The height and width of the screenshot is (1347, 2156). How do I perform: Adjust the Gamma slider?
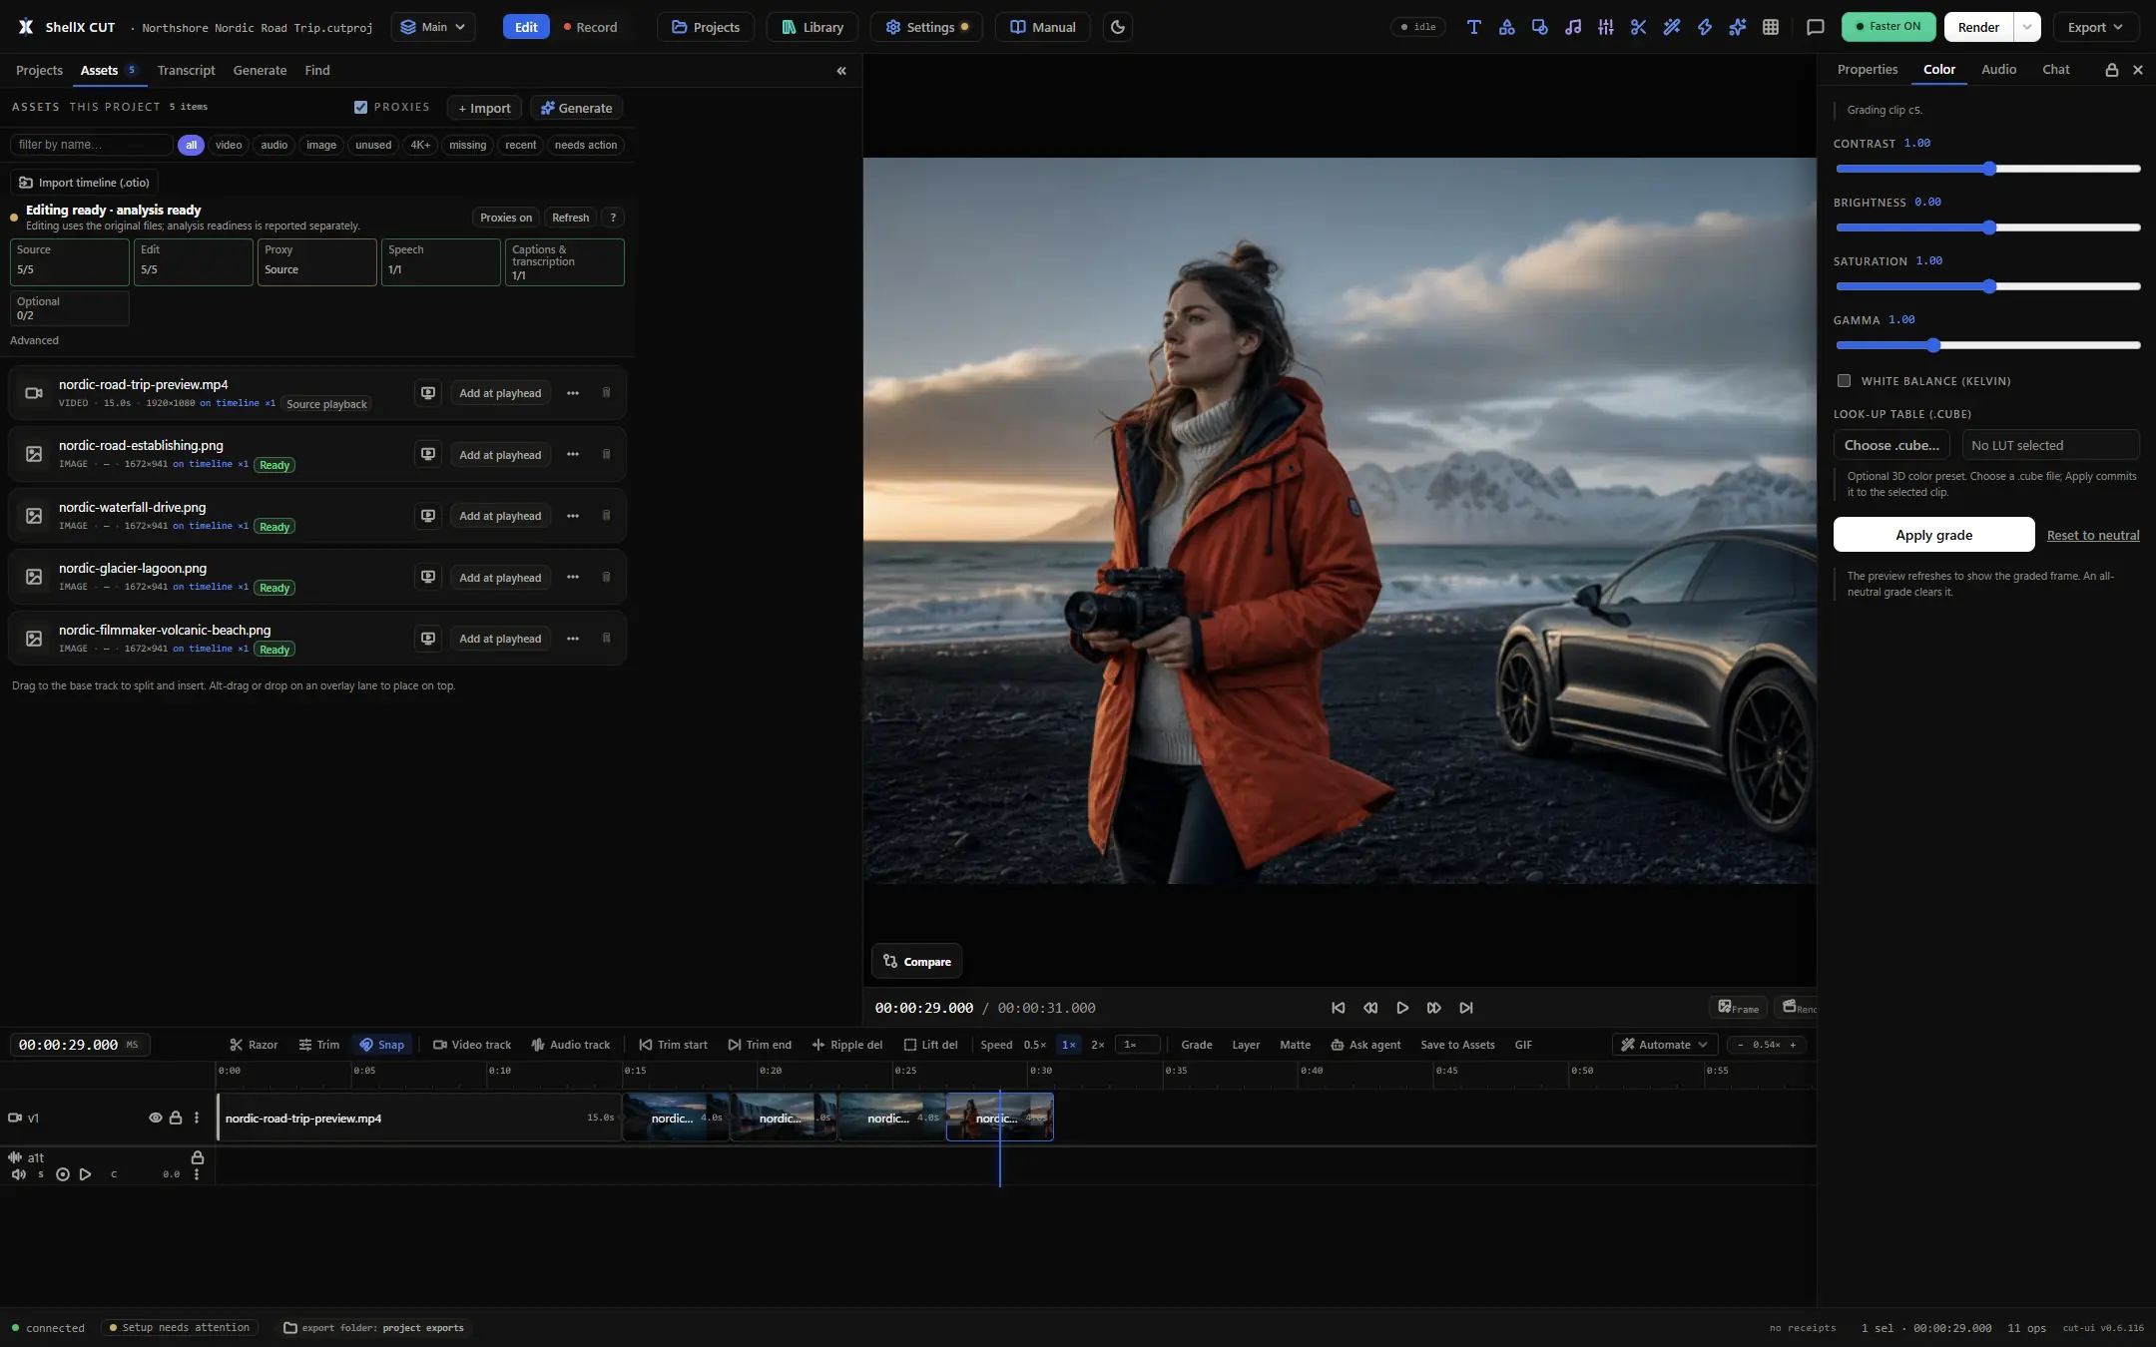pos(1987,345)
